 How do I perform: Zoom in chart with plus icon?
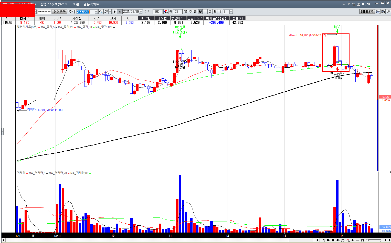tap(353, 240)
